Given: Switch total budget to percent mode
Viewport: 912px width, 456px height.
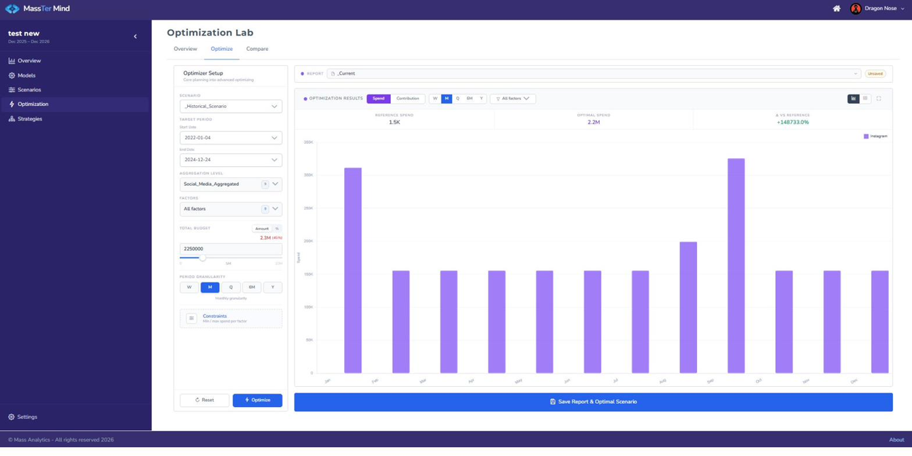Looking at the screenshot, I should pyautogui.click(x=277, y=229).
